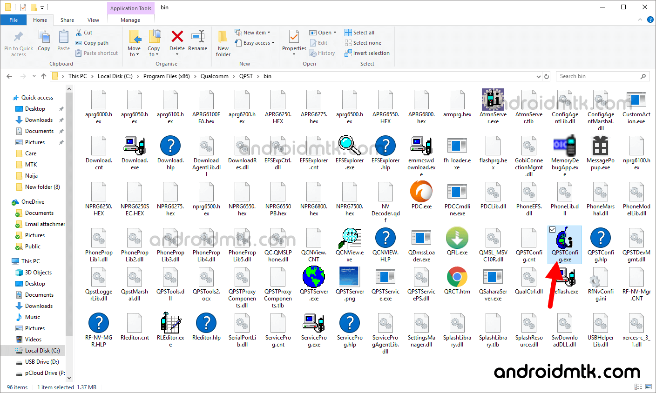Open the Easy access dropdown

(255, 43)
